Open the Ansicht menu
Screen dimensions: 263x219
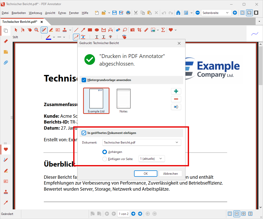50,13
